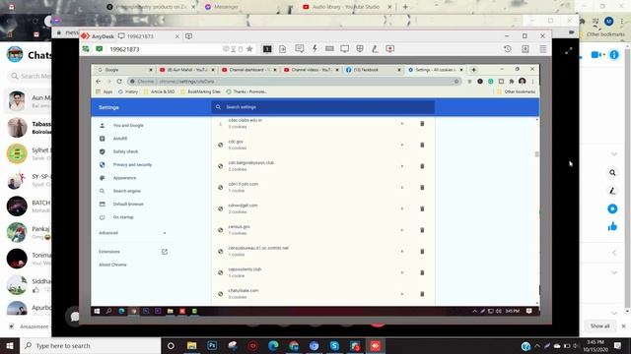Open Apps bookmark in remote Chrome
Screen dimensions: 631x354
click(x=105, y=91)
